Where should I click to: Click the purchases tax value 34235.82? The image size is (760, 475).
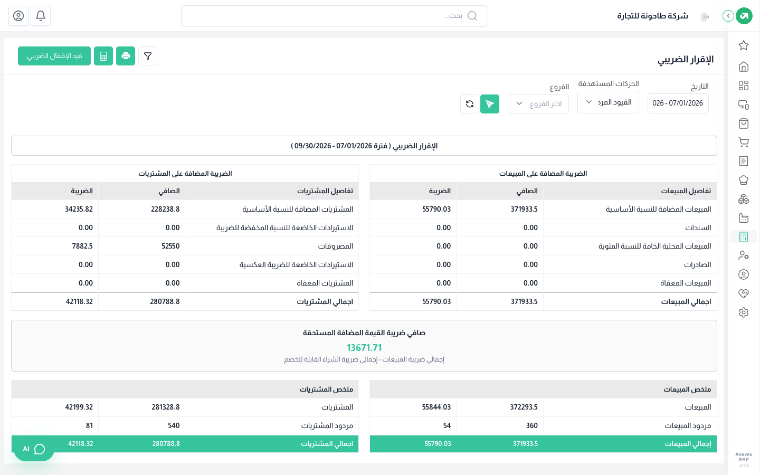(79, 210)
